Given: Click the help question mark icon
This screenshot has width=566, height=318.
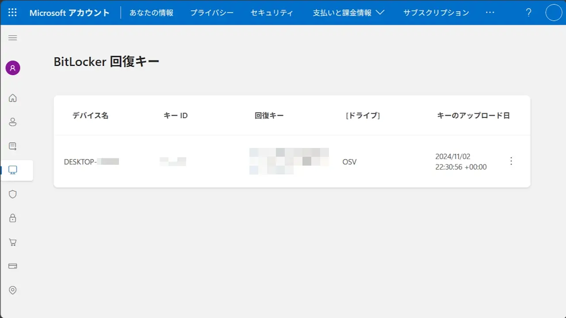Looking at the screenshot, I should (528, 12).
